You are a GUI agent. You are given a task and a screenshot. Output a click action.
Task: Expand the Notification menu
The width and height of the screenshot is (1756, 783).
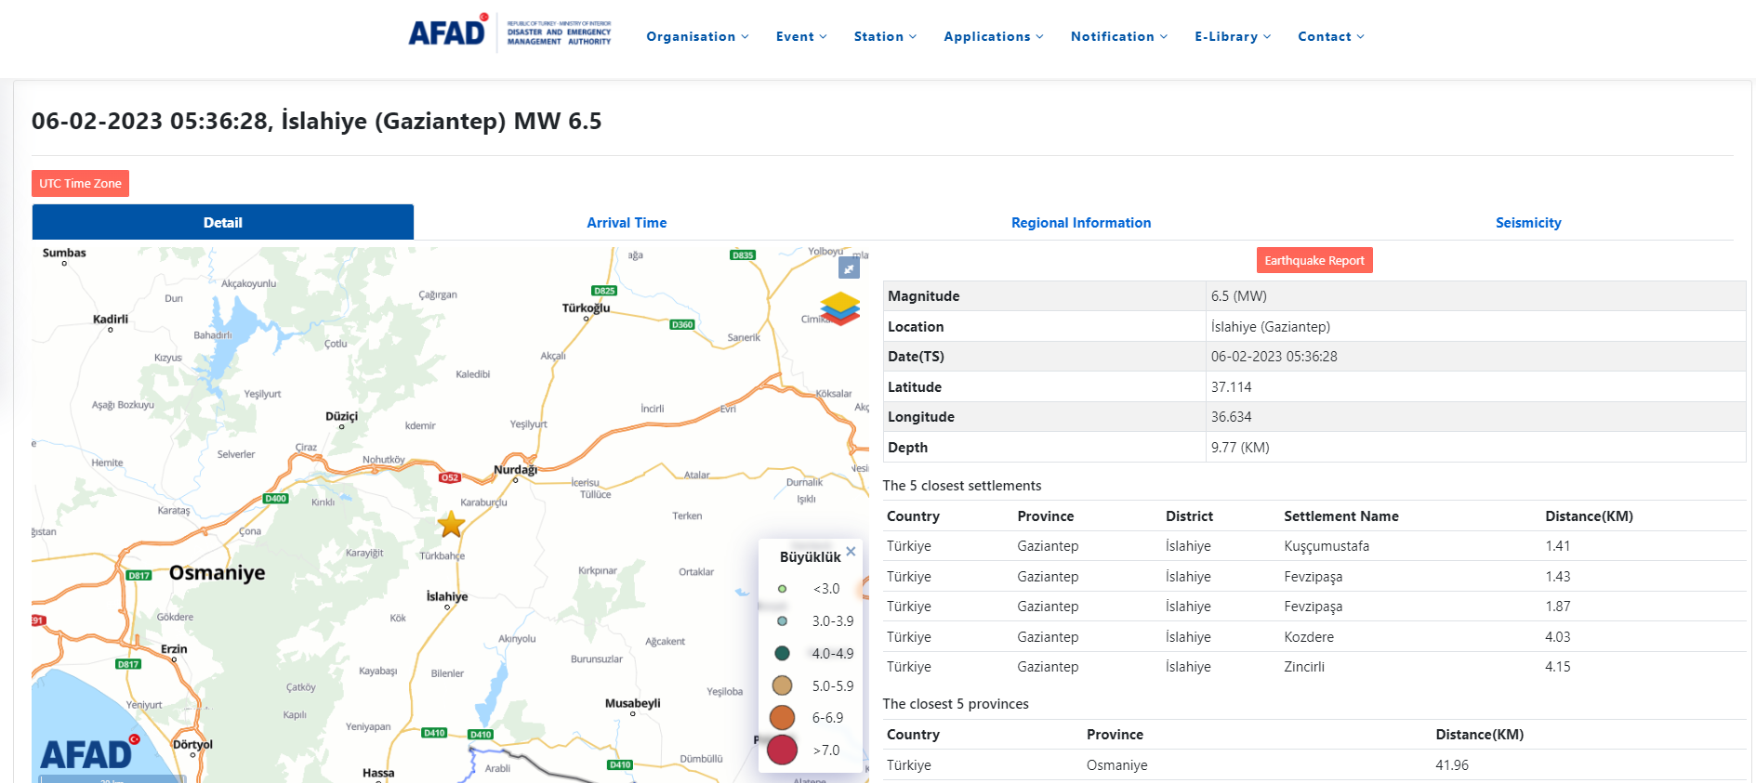click(1119, 36)
